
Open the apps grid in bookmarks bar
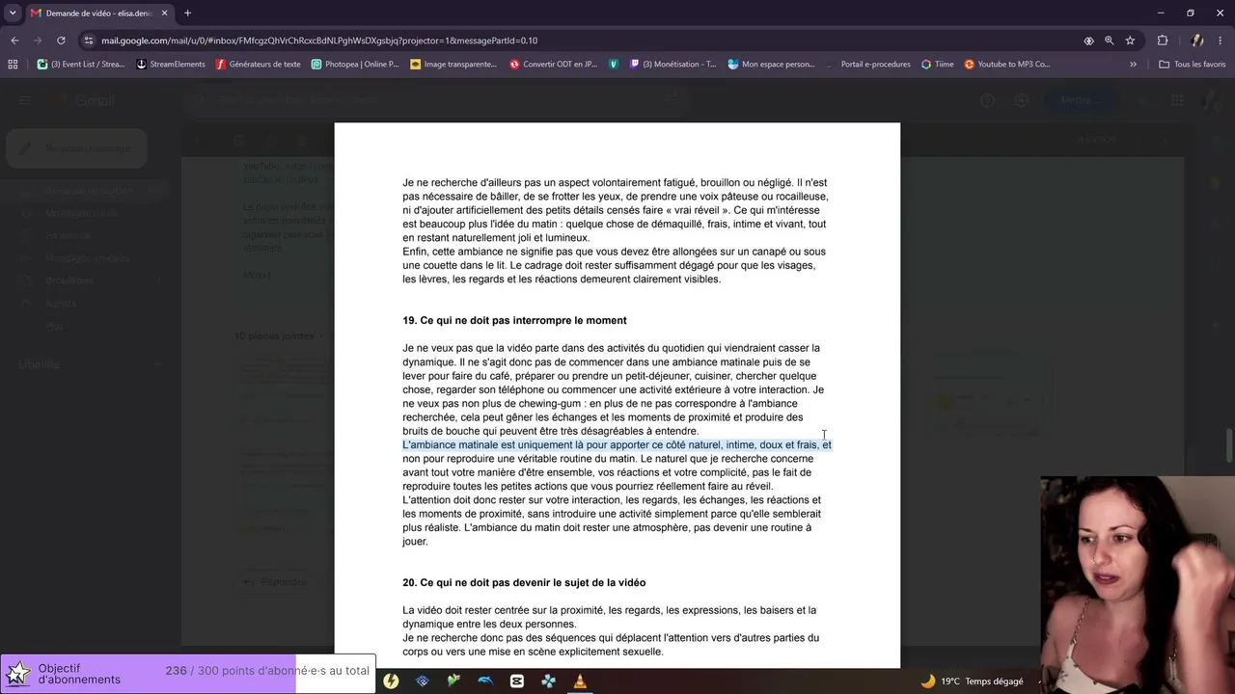tap(13, 65)
